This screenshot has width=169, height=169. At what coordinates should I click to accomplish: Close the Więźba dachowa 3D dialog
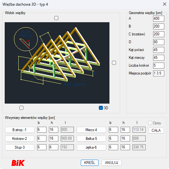pyautogui.click(x=165, y=4)
